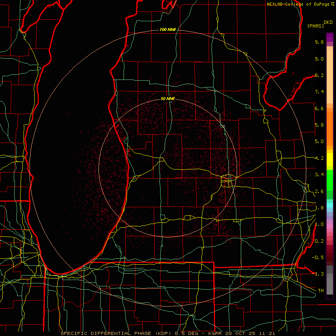Screen dimensions: 336x336
Task: Click the -0.5 scale value
Action: 318,258
